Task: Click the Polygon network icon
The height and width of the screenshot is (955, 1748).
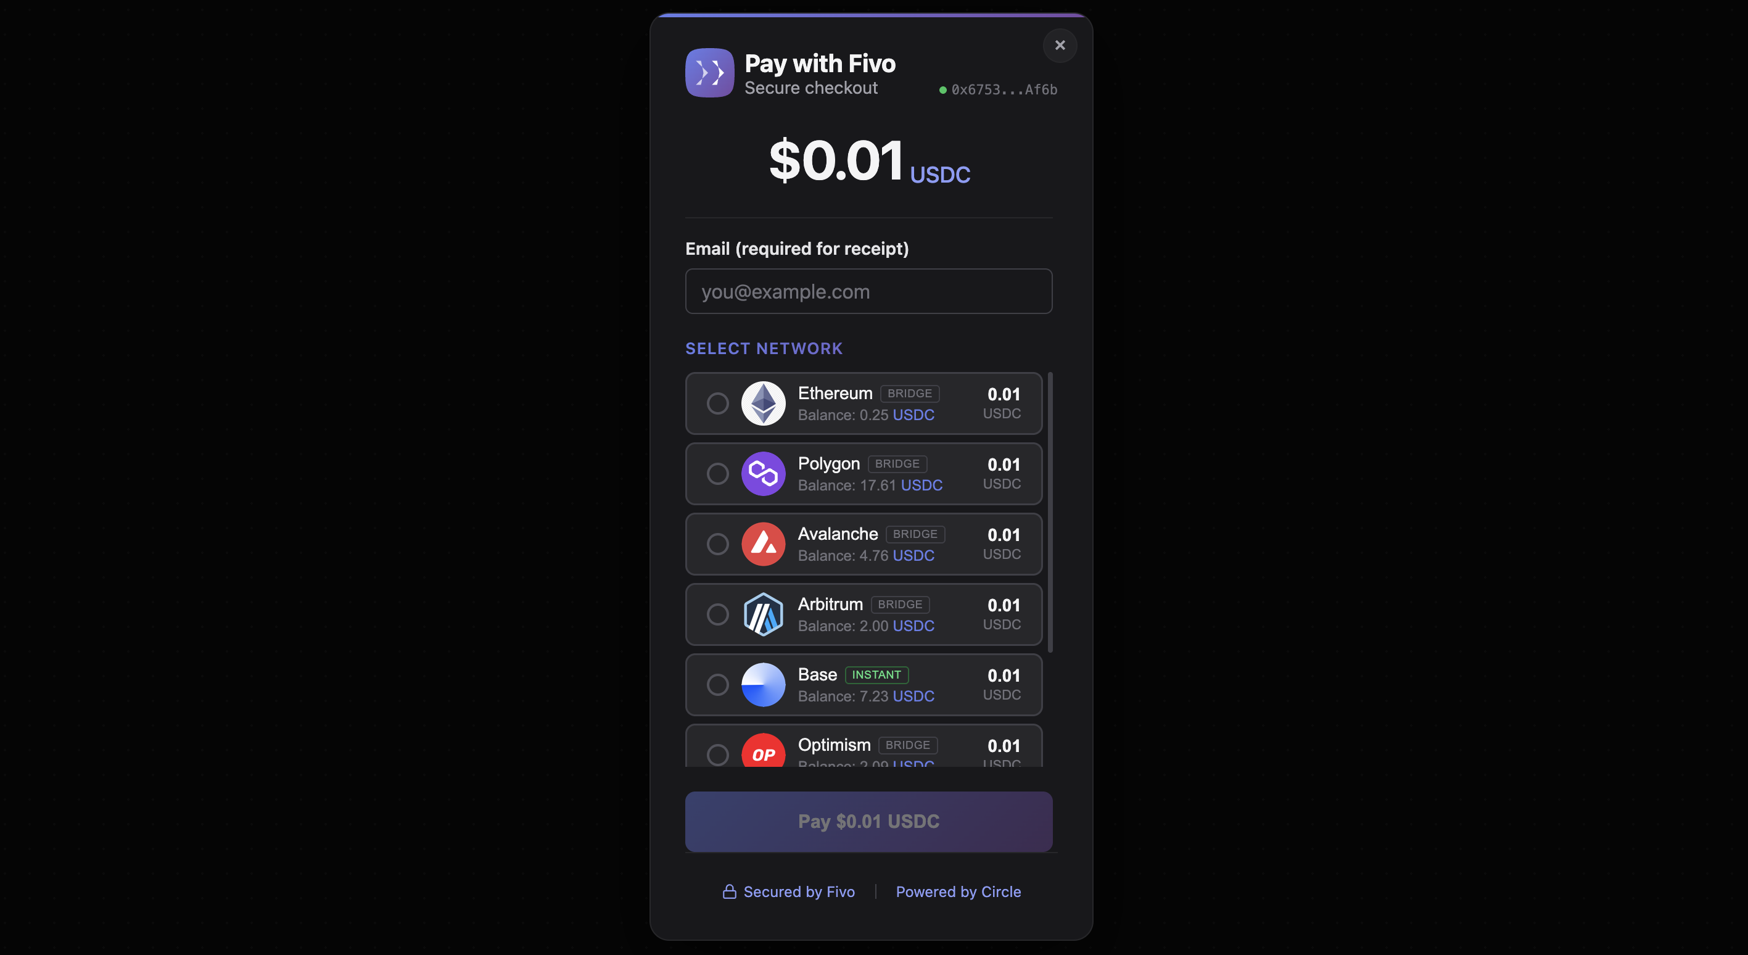Action: pyautogui.click(x=764, y=474)
